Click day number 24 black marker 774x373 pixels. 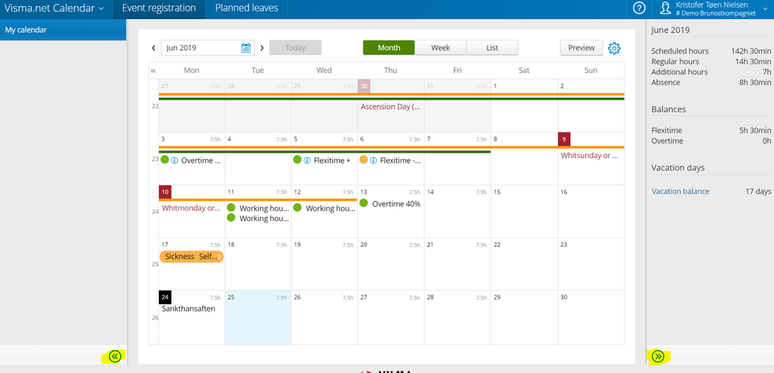[165, 297]
